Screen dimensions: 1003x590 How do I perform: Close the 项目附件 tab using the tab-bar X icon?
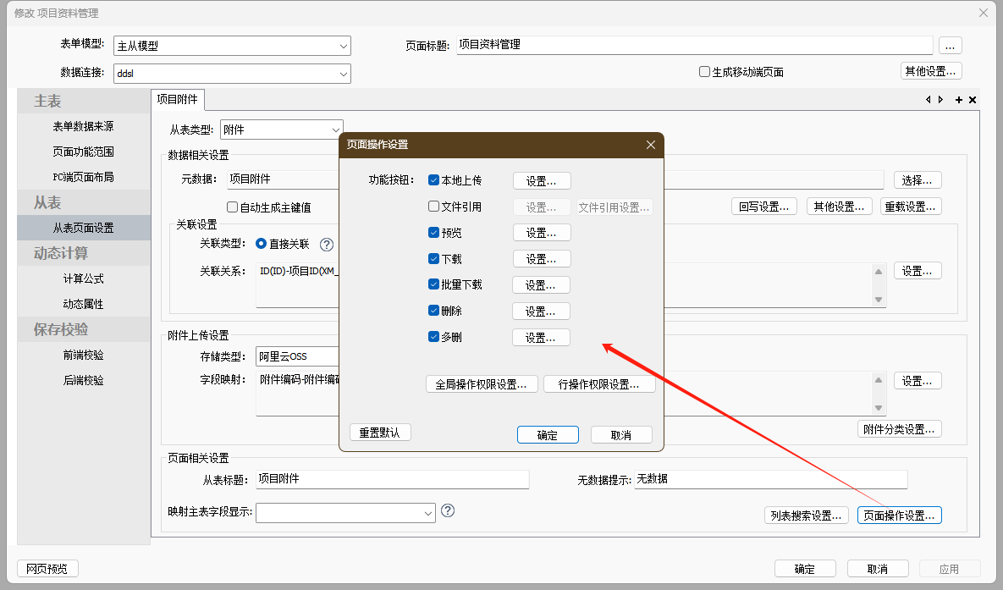click(x=973, y=100)
